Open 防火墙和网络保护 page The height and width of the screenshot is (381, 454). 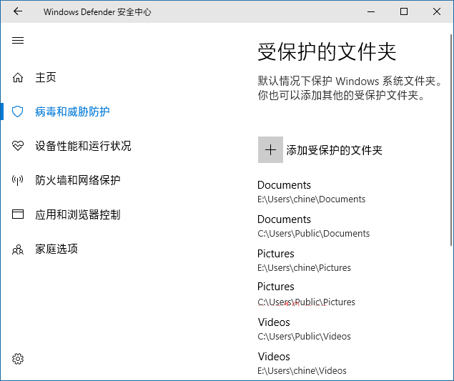tap(77, 180)
